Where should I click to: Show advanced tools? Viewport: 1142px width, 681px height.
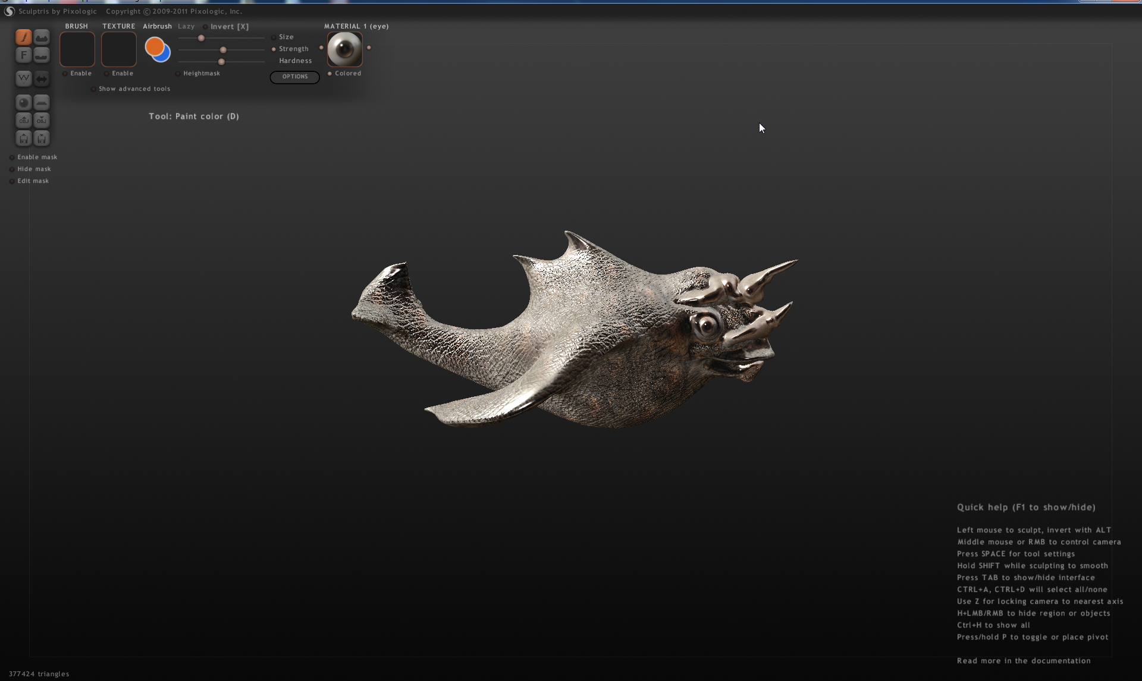(93, 89)
